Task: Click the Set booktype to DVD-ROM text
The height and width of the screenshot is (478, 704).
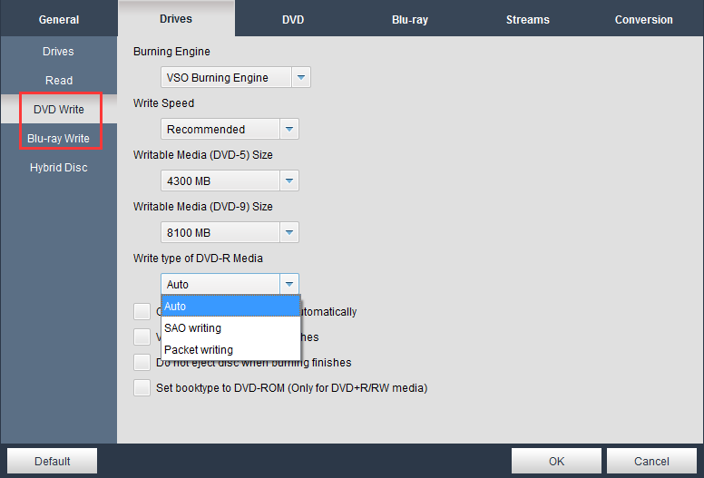Action: coord(292,388)
